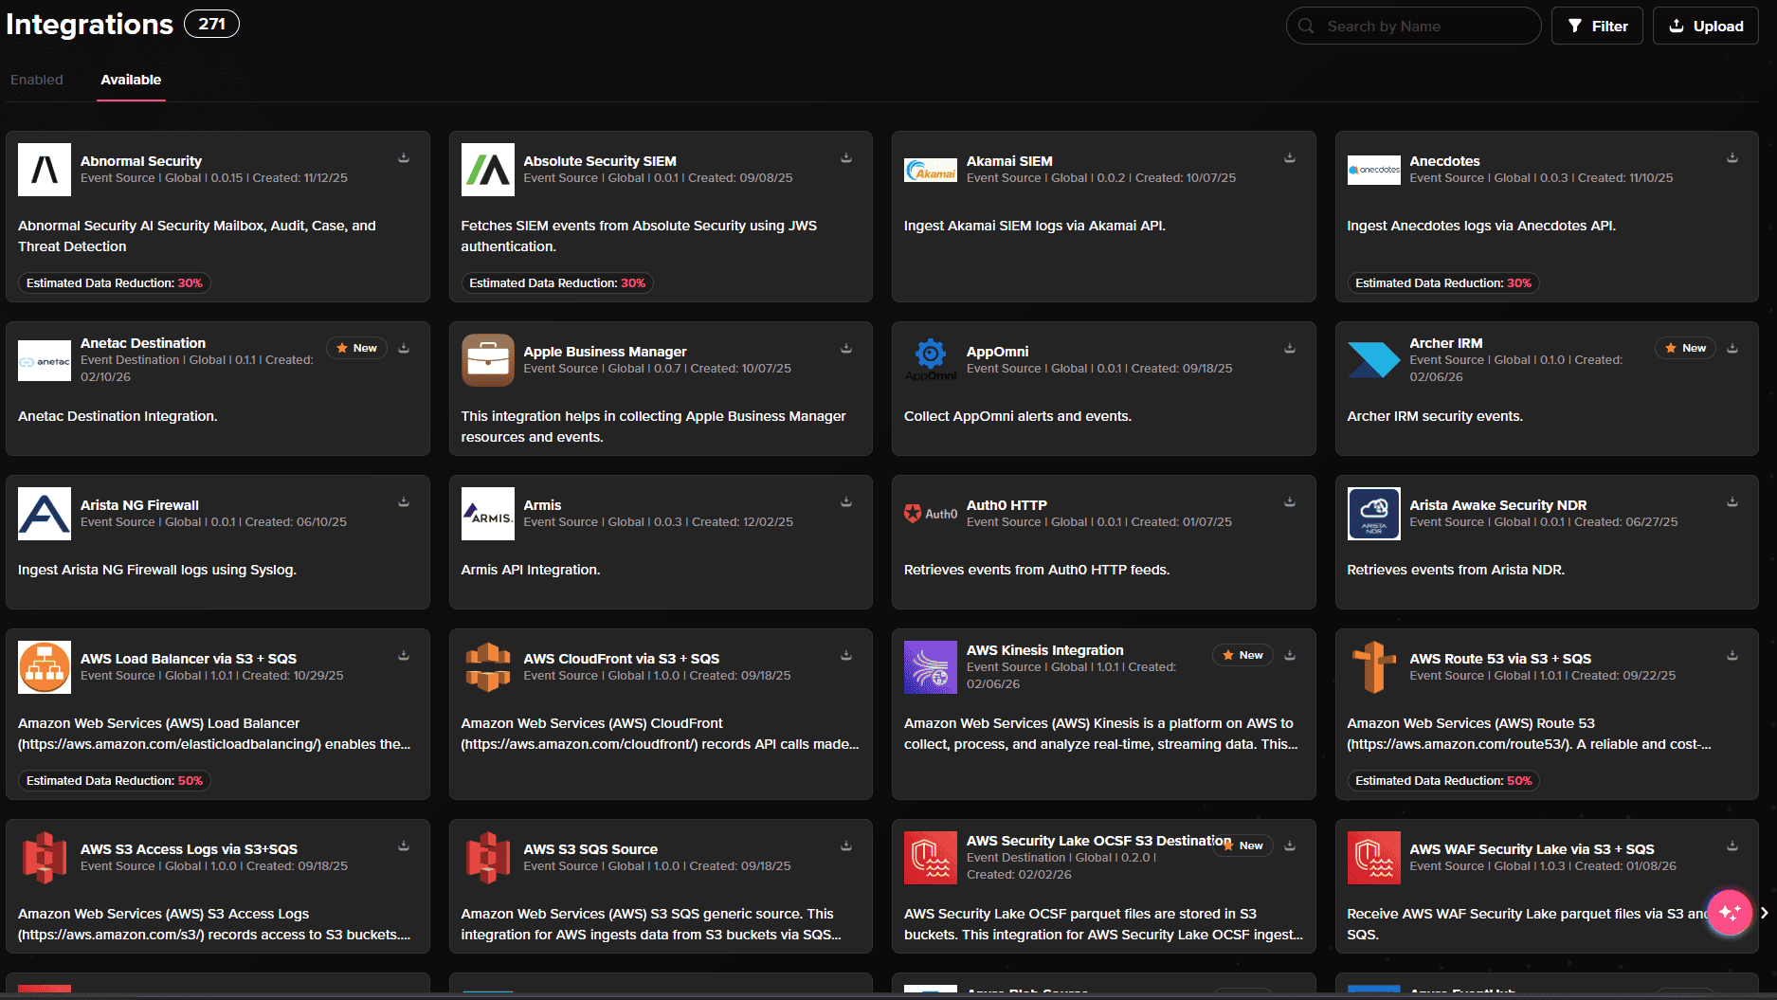
Task: Open AWS Route 53 via S3 + SQS title
Action: (x=1500, y=659)
